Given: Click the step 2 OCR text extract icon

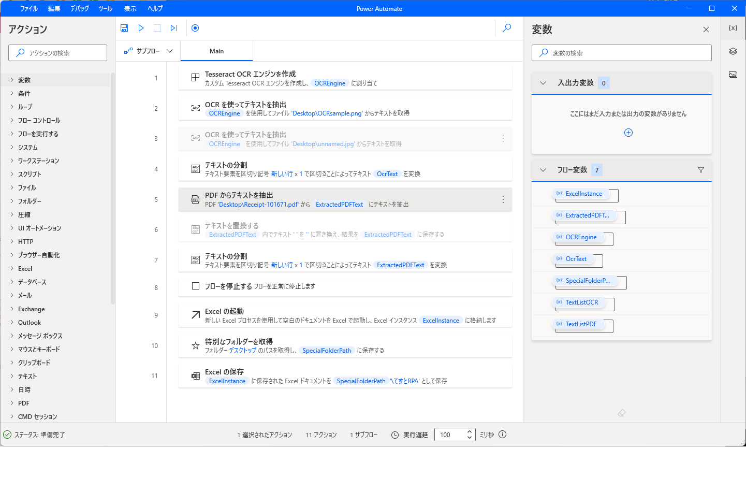Looking at the screenshot, I should coord(196,108).
